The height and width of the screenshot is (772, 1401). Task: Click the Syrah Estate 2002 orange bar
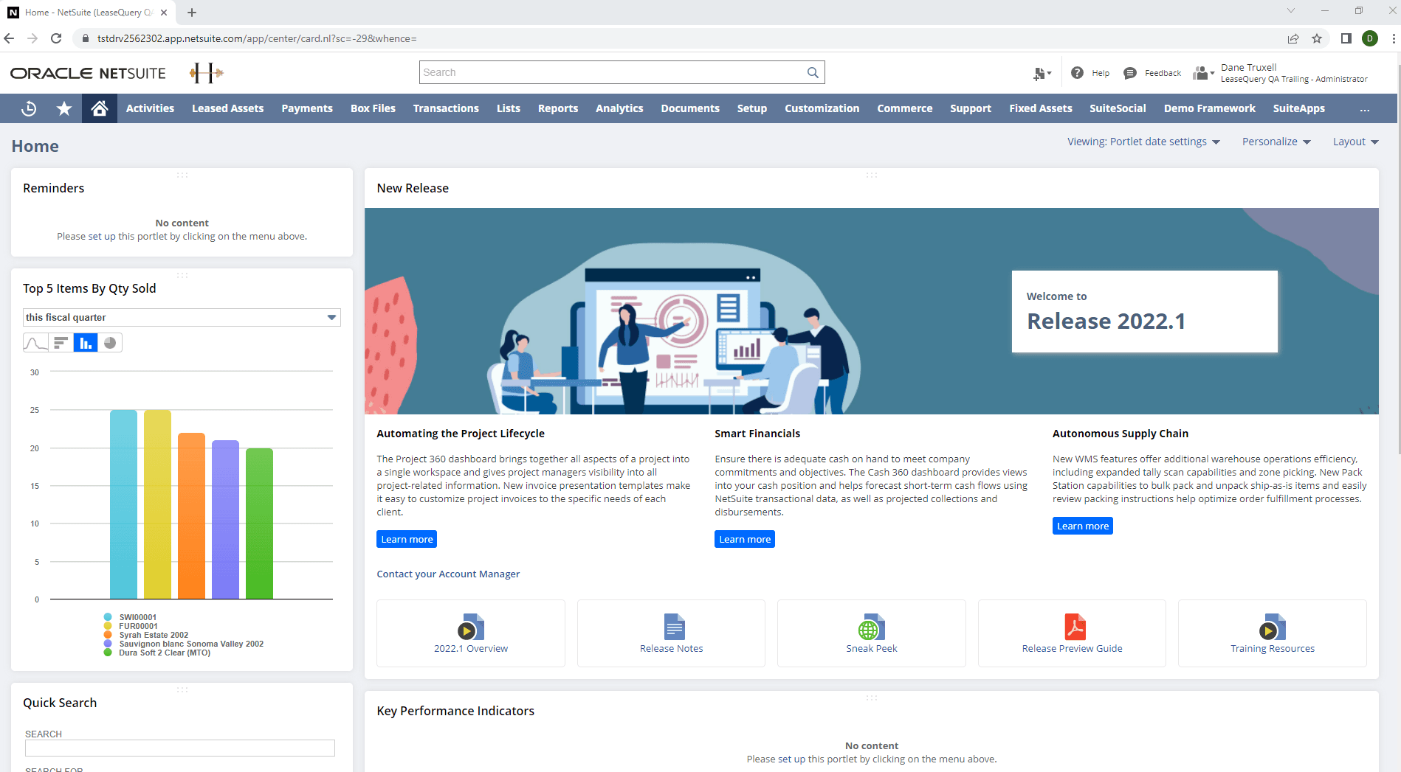(x=191, y=516)
